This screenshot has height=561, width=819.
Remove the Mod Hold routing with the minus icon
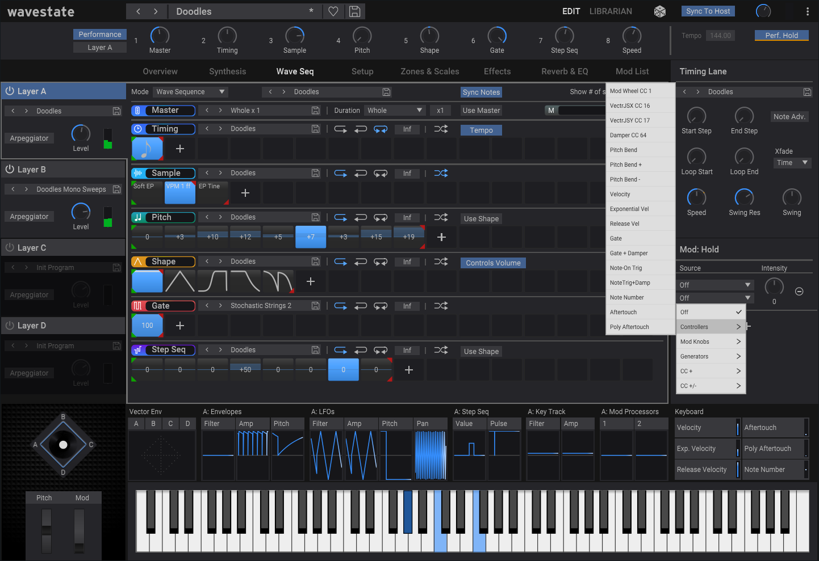point(799,292)
